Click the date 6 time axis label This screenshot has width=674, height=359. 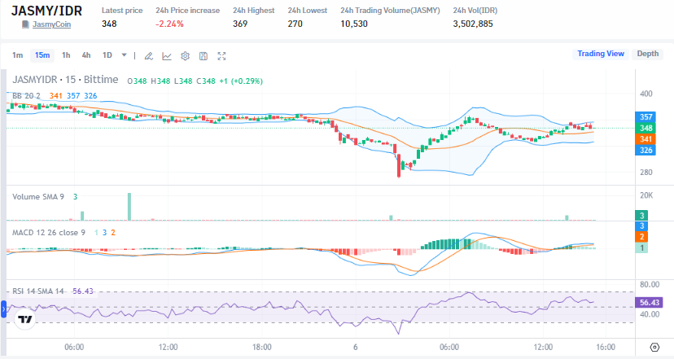(x=356, y=348)
